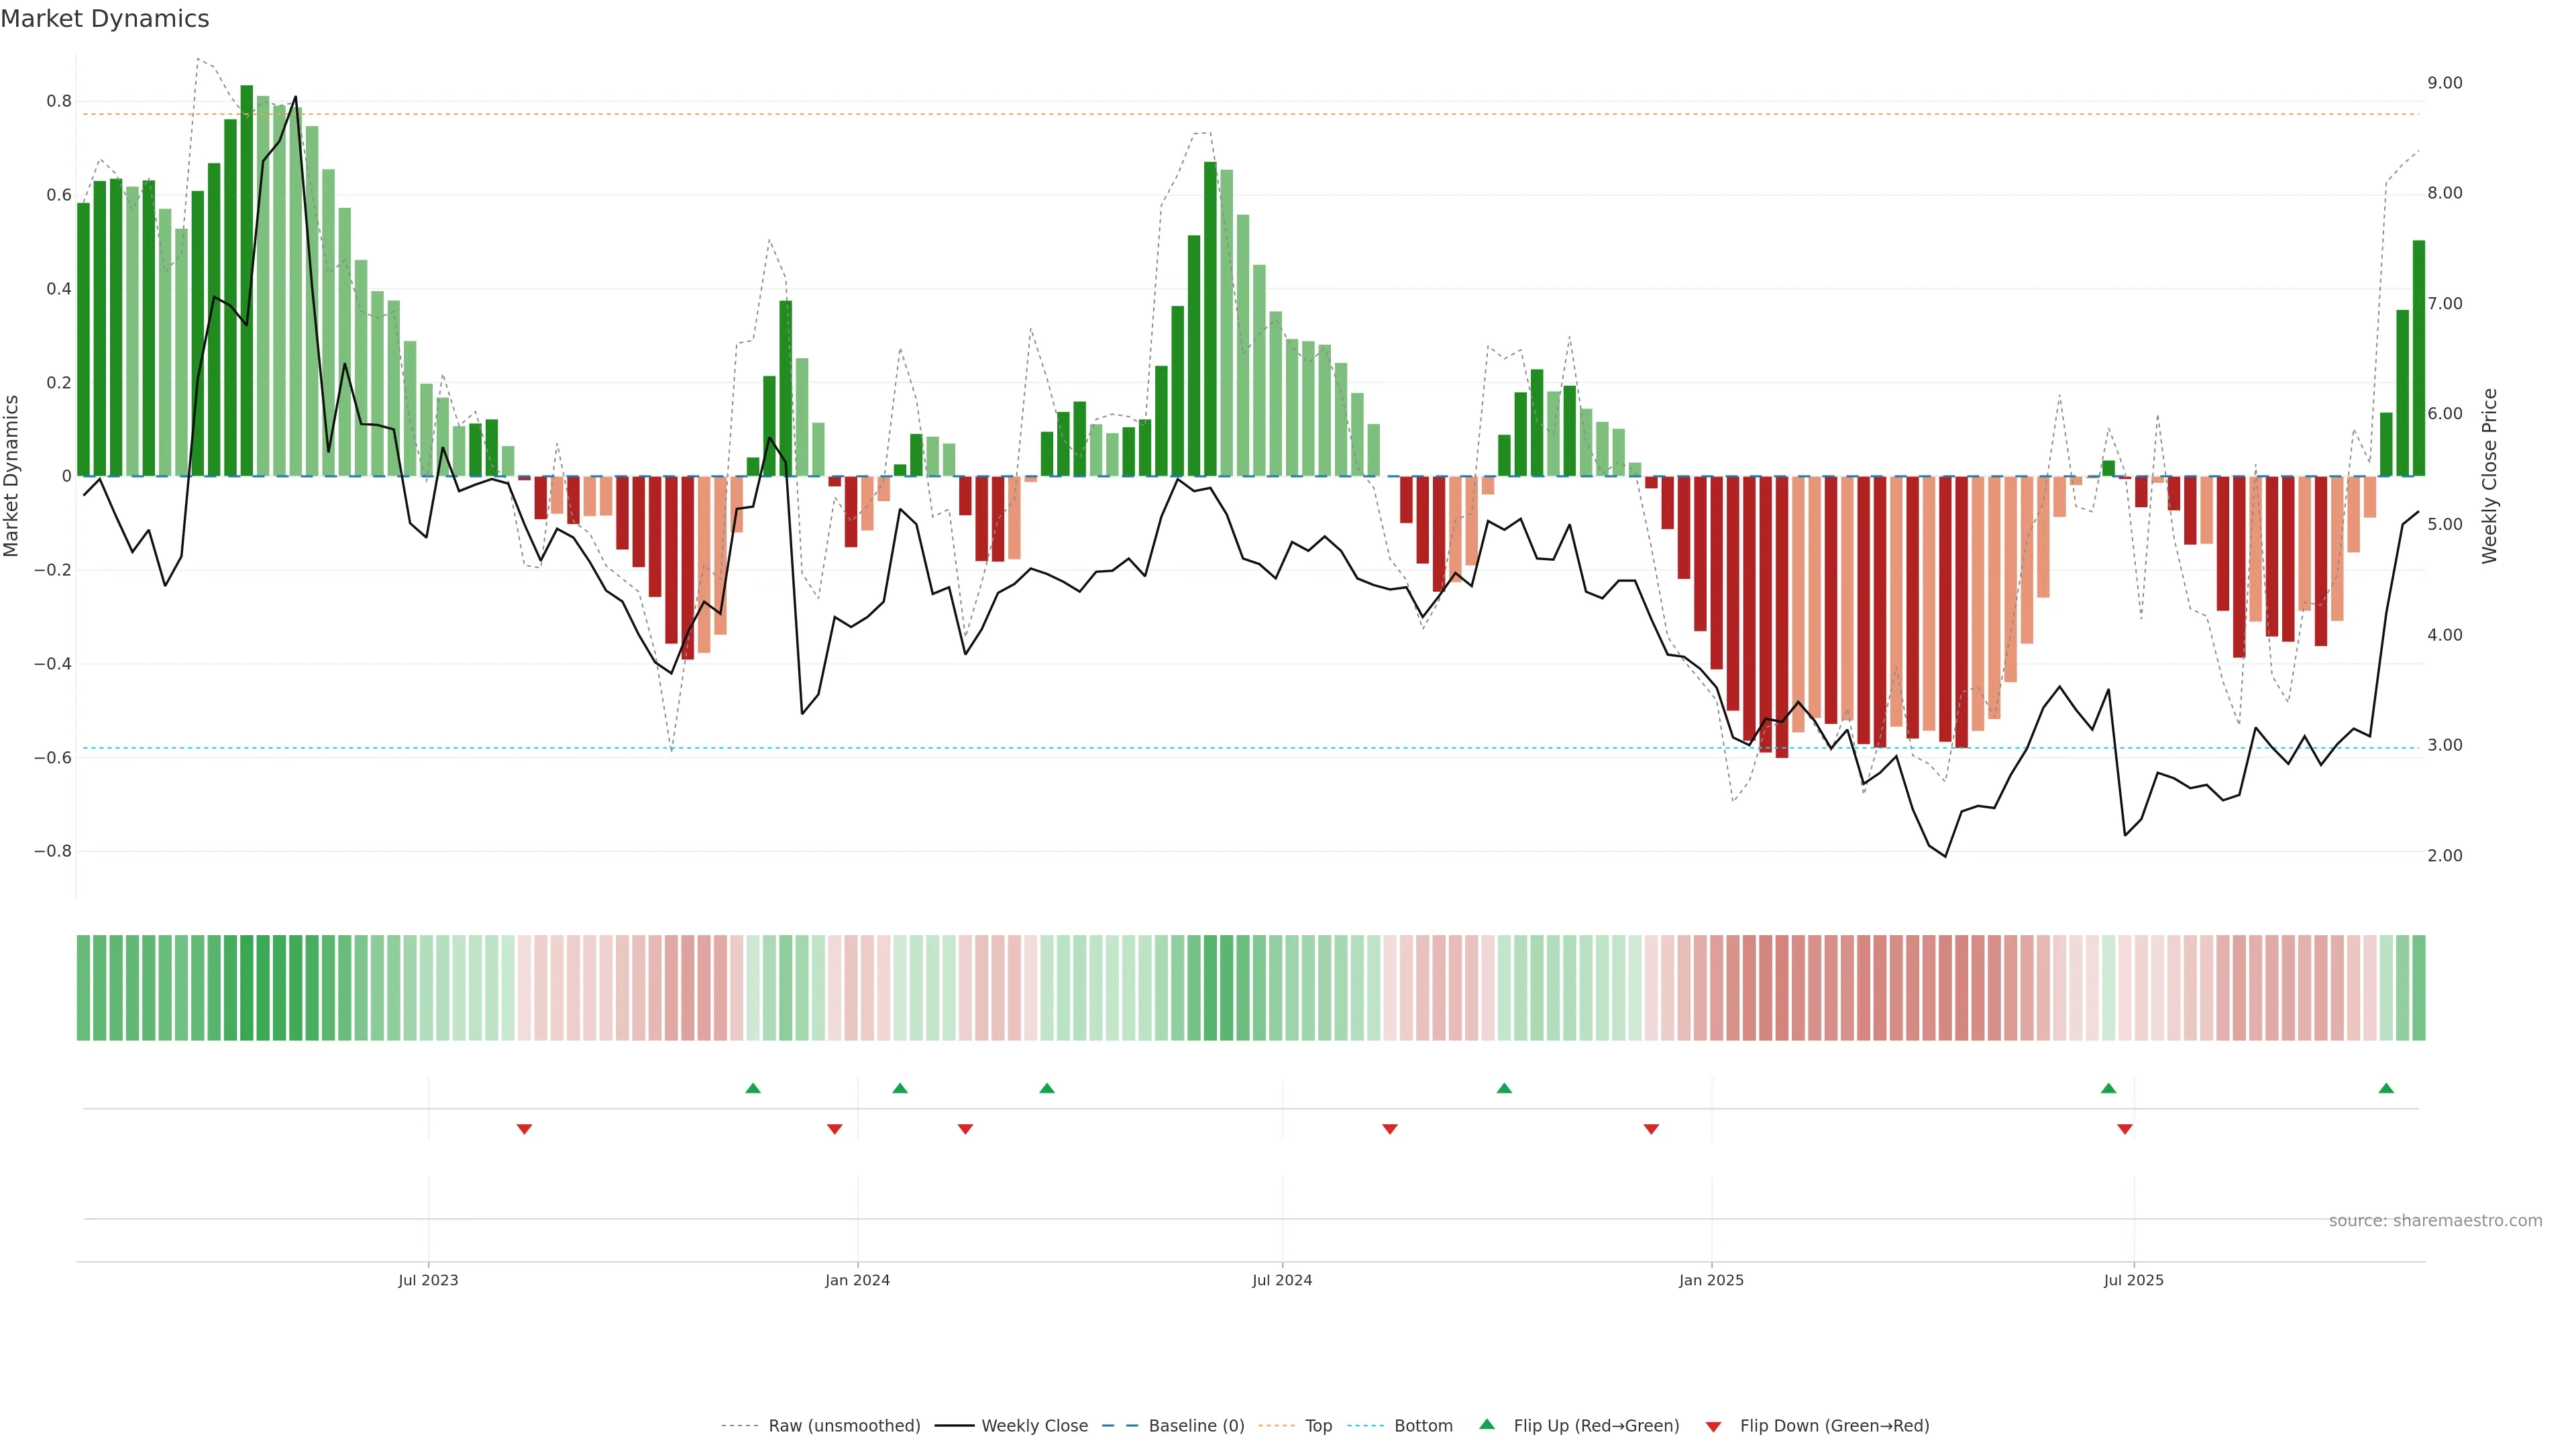Click the first red flip-down triangle after Jul 2023

click(524, 1129)
